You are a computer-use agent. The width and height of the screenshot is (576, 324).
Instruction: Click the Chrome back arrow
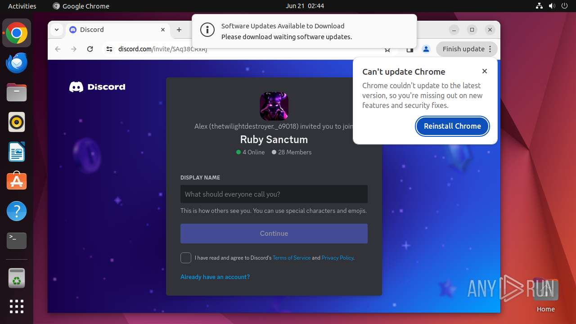click(58, 49)
